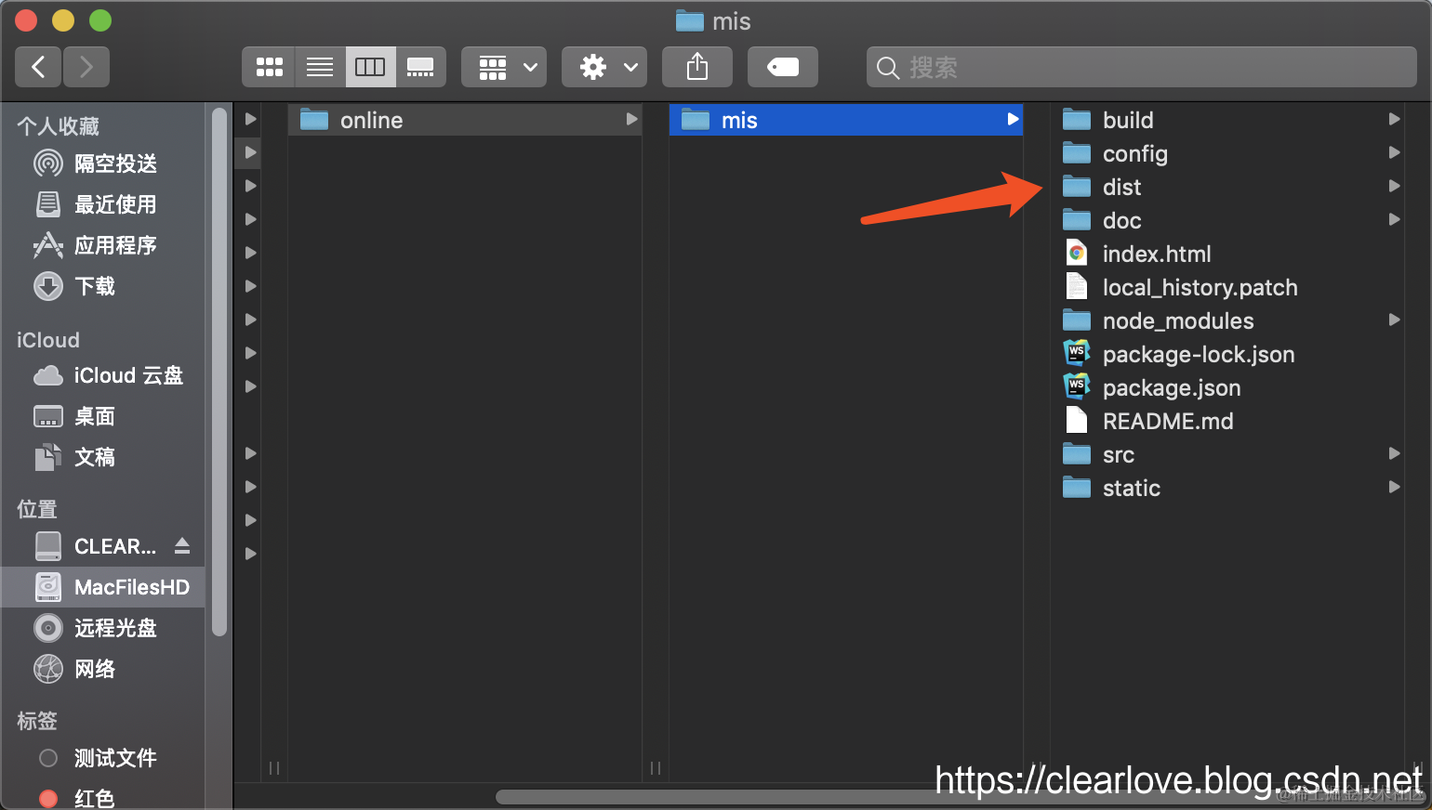The image size is (1432, 810).
Task: Open the gear action menu
Action: coord(604,67)
